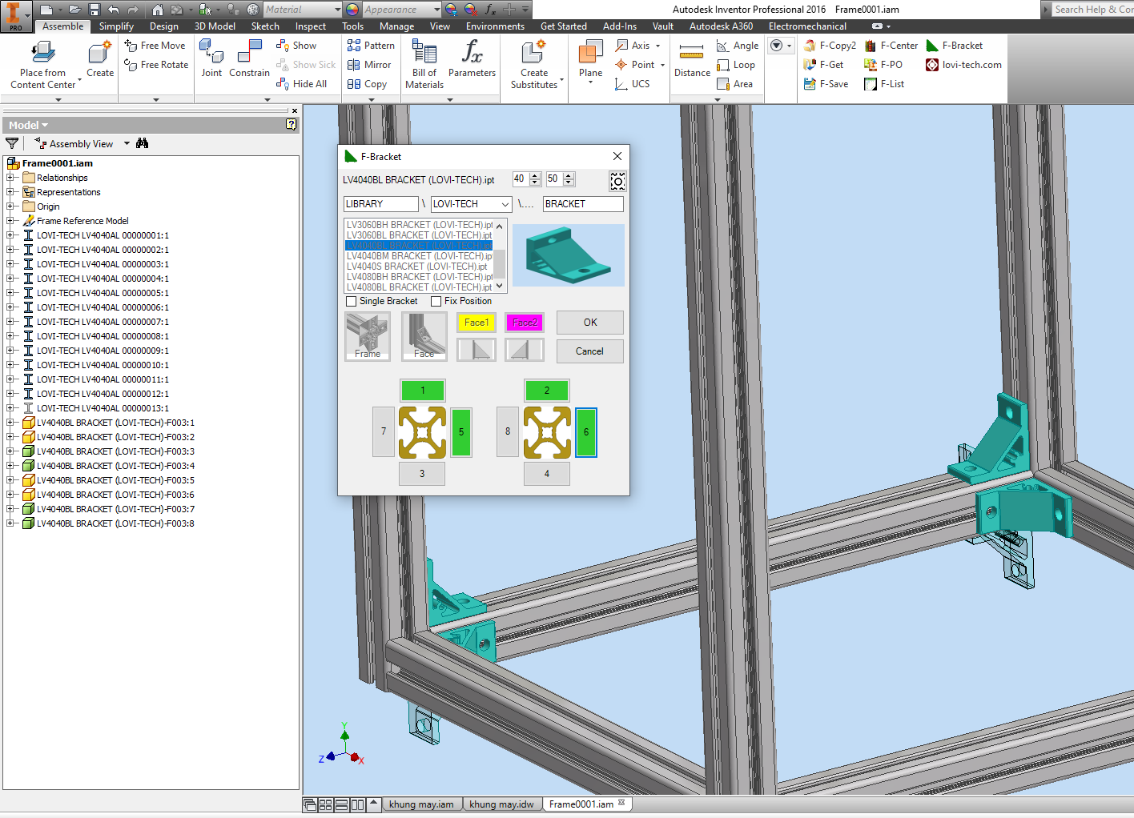
Task: Activate the Free Rotate tool
Action: click(156, 65)
